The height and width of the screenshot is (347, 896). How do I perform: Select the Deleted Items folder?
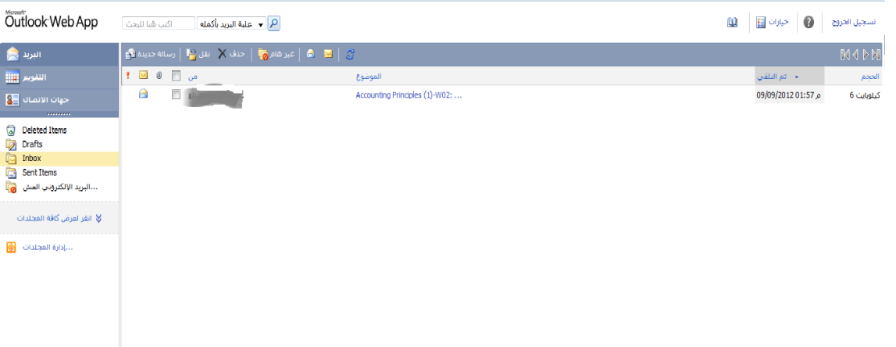pyautogui.click(x=44, y=131)
